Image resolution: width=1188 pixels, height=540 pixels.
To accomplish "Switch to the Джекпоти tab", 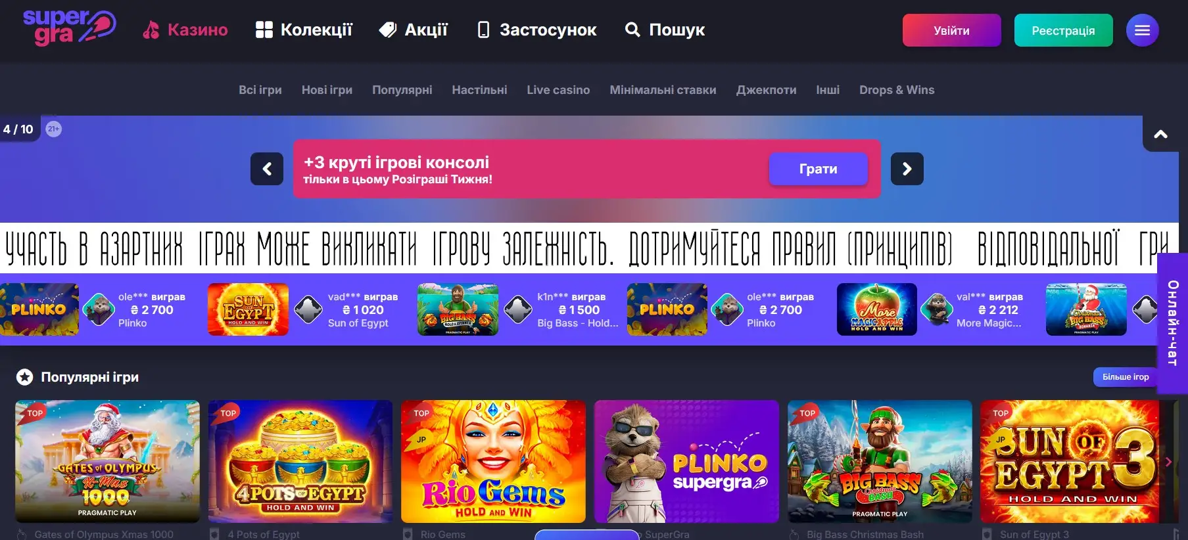I will (766, 90).
